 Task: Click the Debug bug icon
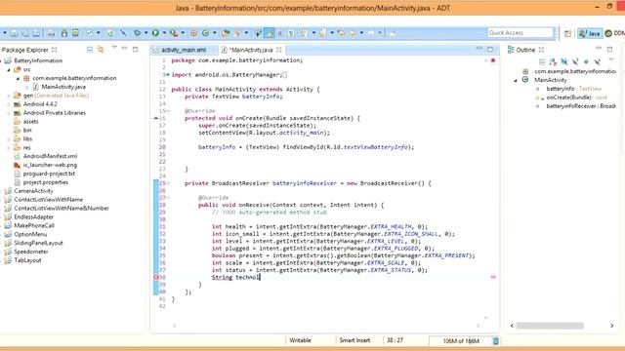(x=137, y=33)
